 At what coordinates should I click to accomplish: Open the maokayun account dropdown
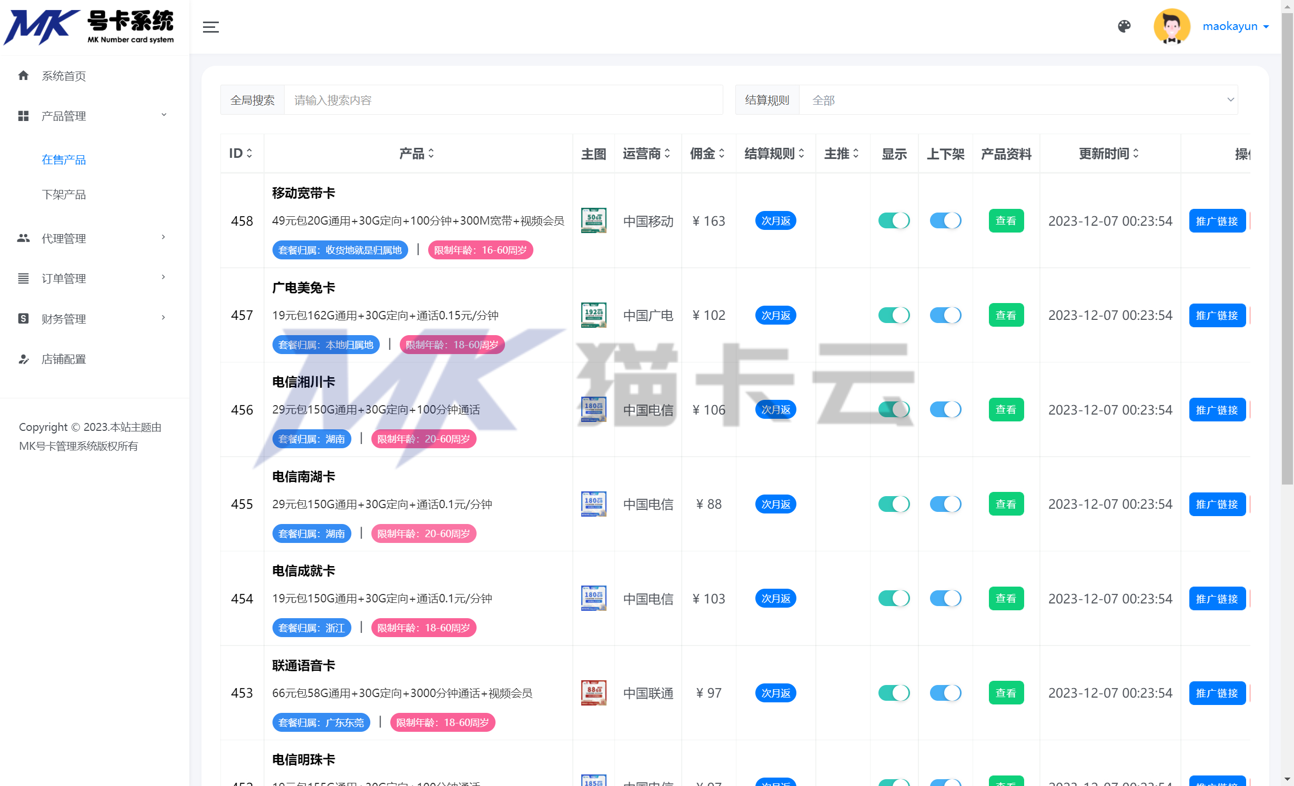click(1236, 26)
